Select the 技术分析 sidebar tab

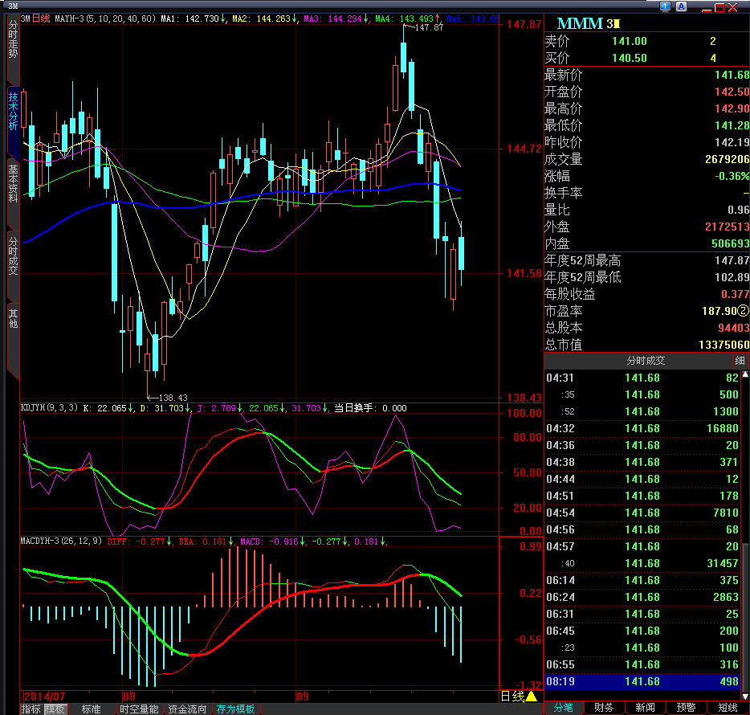(x=13, y=111)
